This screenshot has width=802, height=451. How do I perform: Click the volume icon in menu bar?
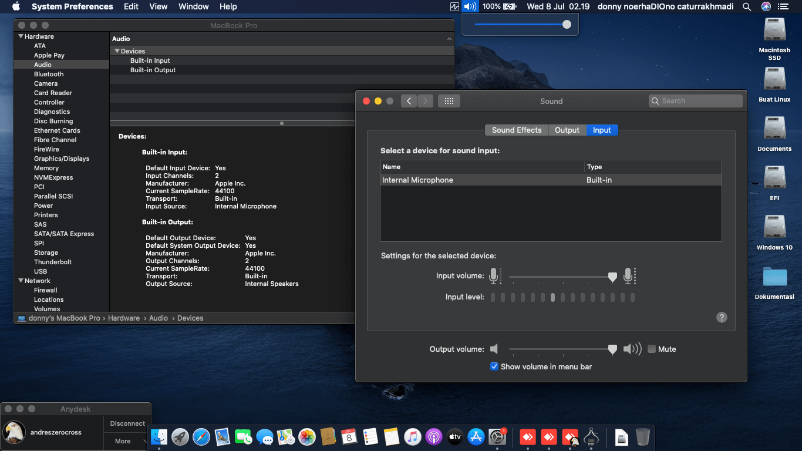(x=470, y=6)
